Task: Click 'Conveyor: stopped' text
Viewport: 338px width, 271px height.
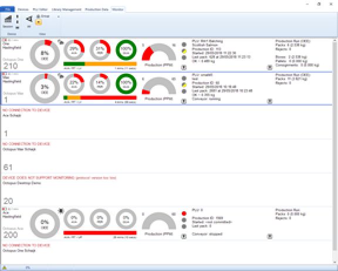Action: coord(207,234)
